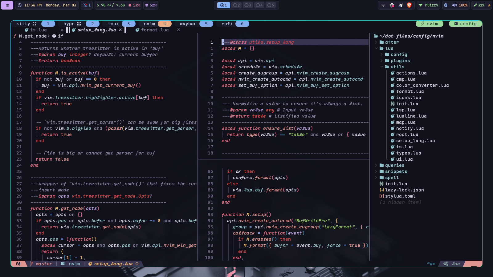Screen dimensions: 493x277
Task: Switch to workspace 5 indicator
Action: (271, 5)
